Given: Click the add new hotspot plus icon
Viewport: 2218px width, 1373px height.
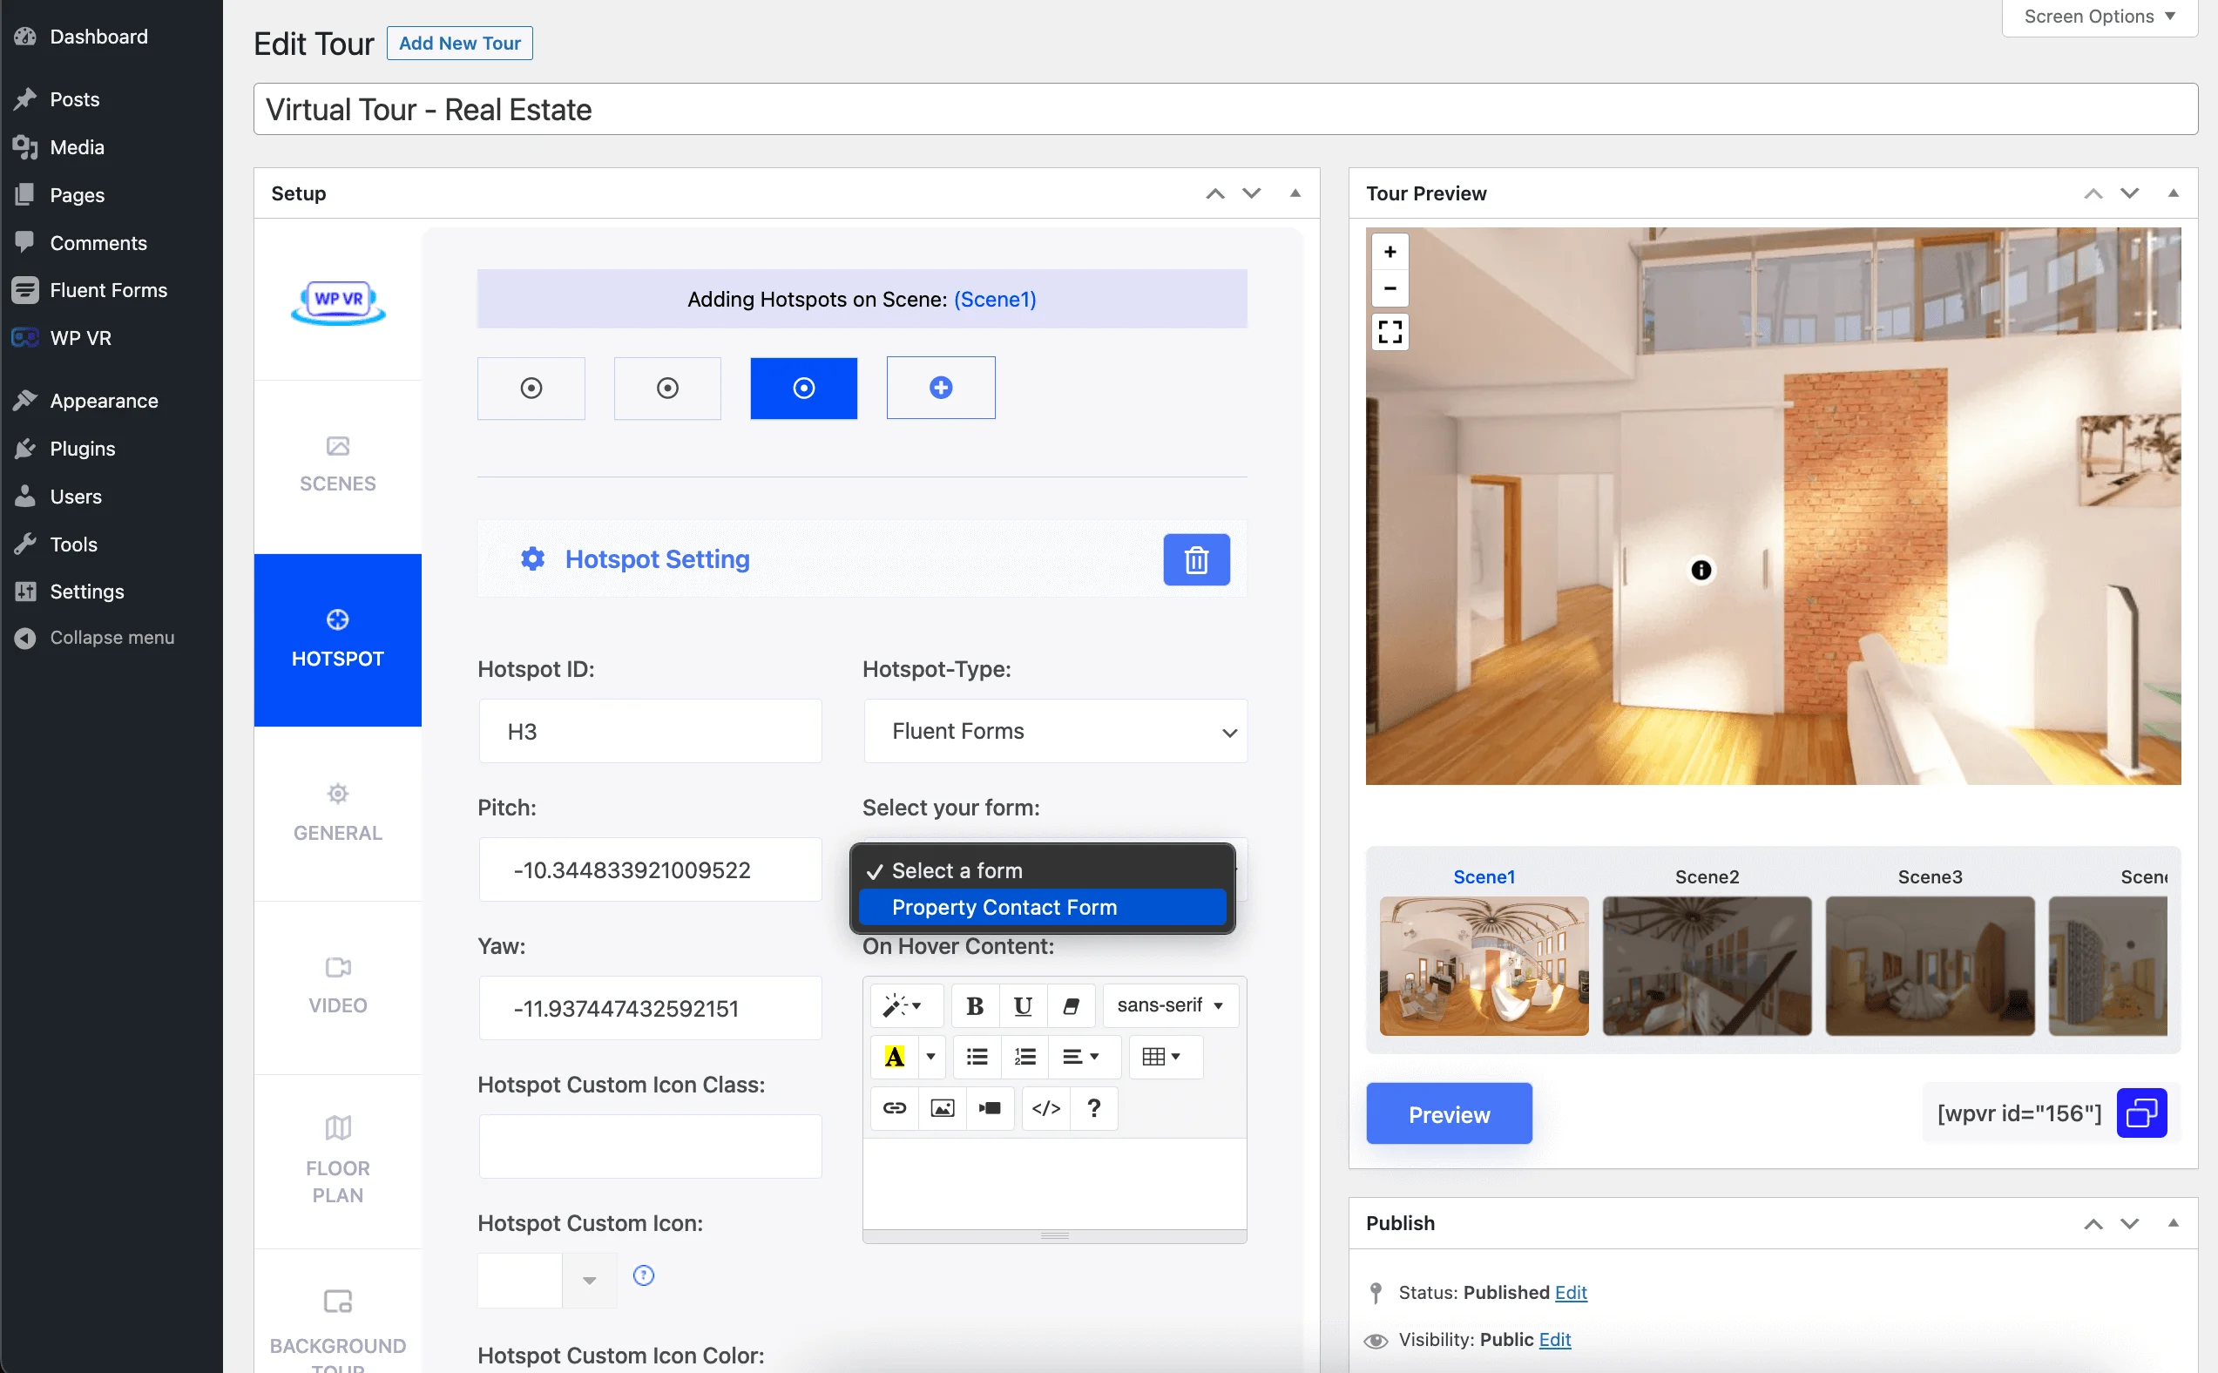Looking at the screenshot, I should click(939, 388).
